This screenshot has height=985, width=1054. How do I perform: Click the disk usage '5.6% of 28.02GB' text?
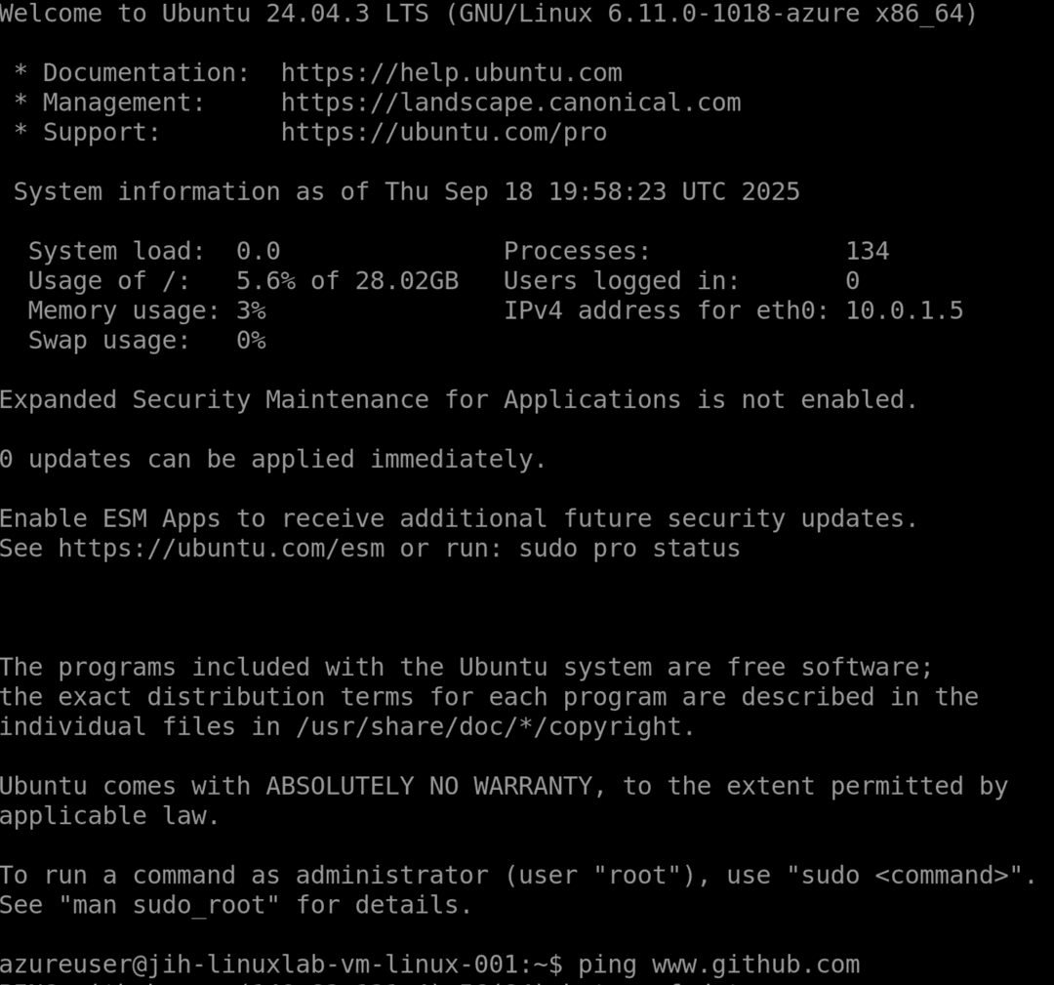pyautogui.click(x=346, y=281)
